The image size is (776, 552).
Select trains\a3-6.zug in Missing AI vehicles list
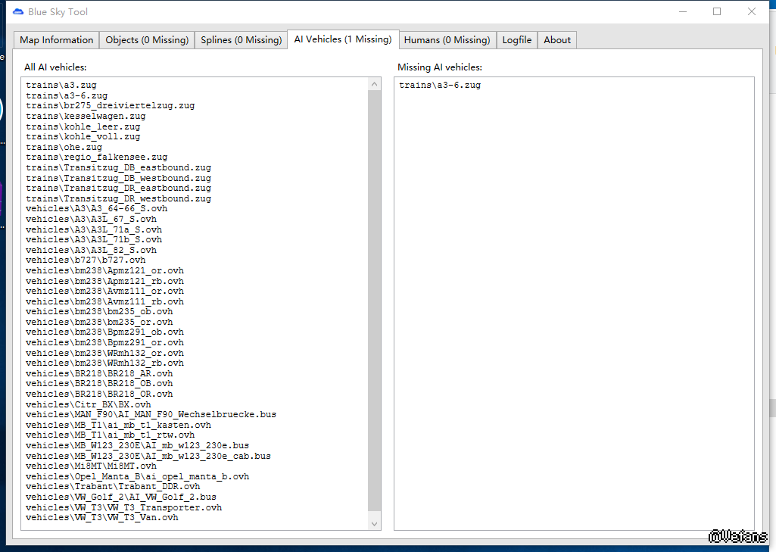[x=440, y=85]
